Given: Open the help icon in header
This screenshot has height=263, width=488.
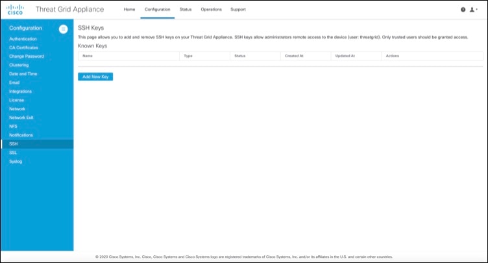Looking at the screenshot, I should 463,10.
